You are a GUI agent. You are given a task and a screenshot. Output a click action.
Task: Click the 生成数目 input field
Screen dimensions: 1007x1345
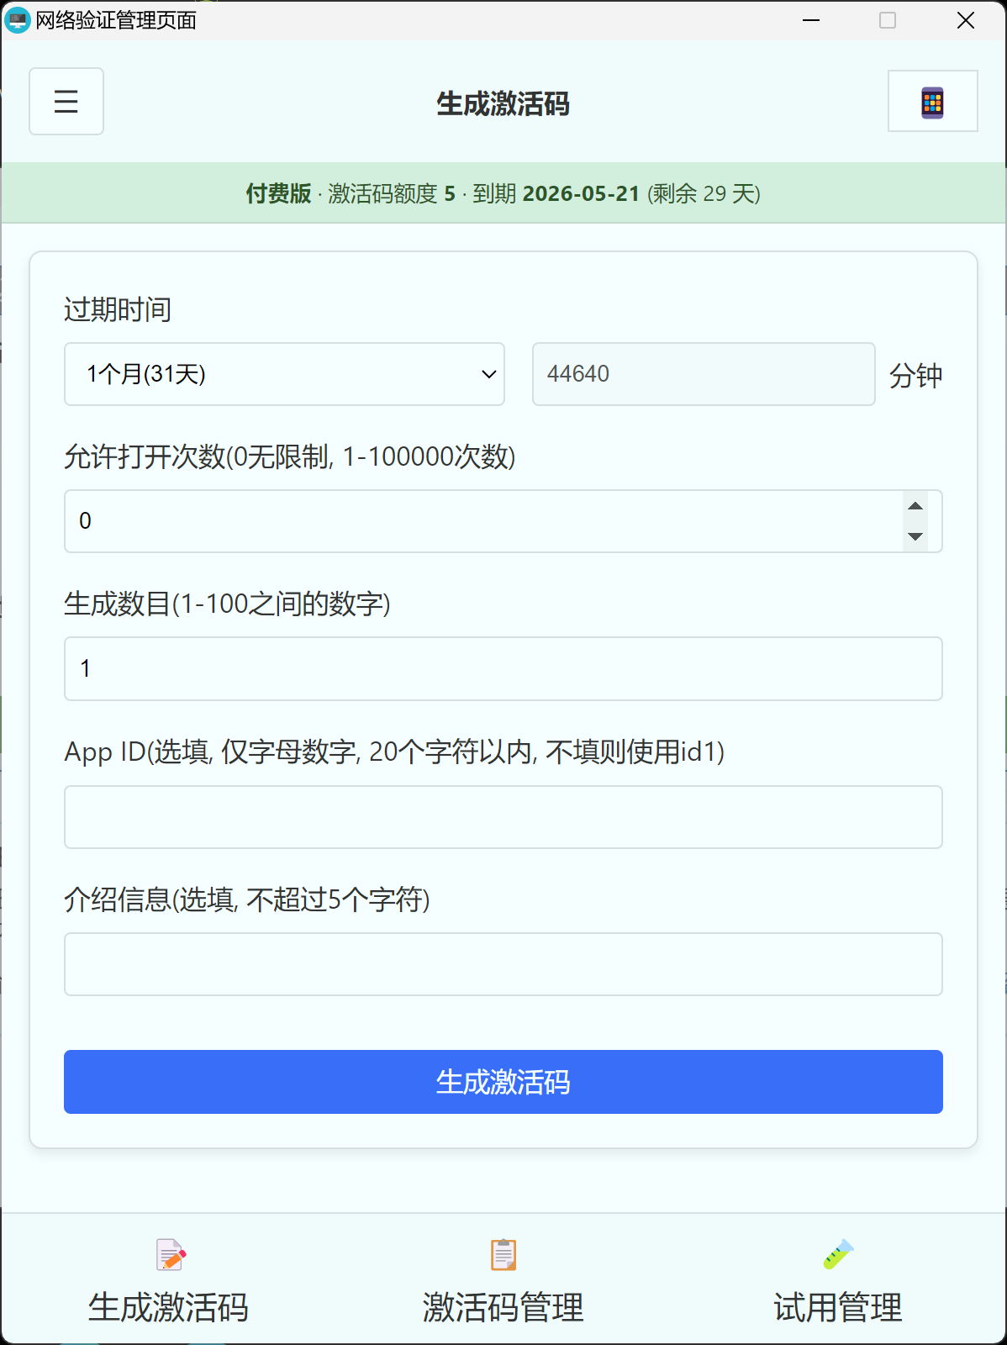coord(503,668)
